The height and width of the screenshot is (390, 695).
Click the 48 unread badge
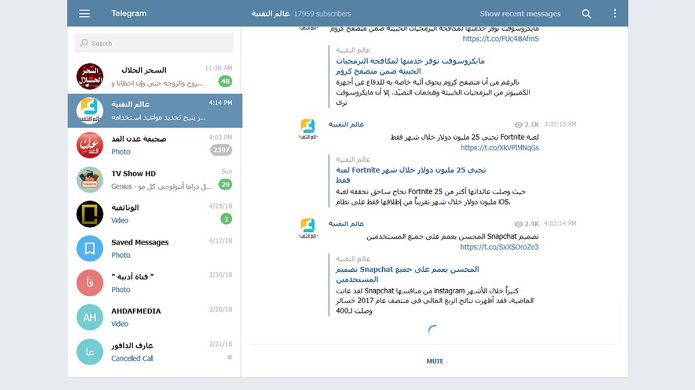tap(225, 81)
